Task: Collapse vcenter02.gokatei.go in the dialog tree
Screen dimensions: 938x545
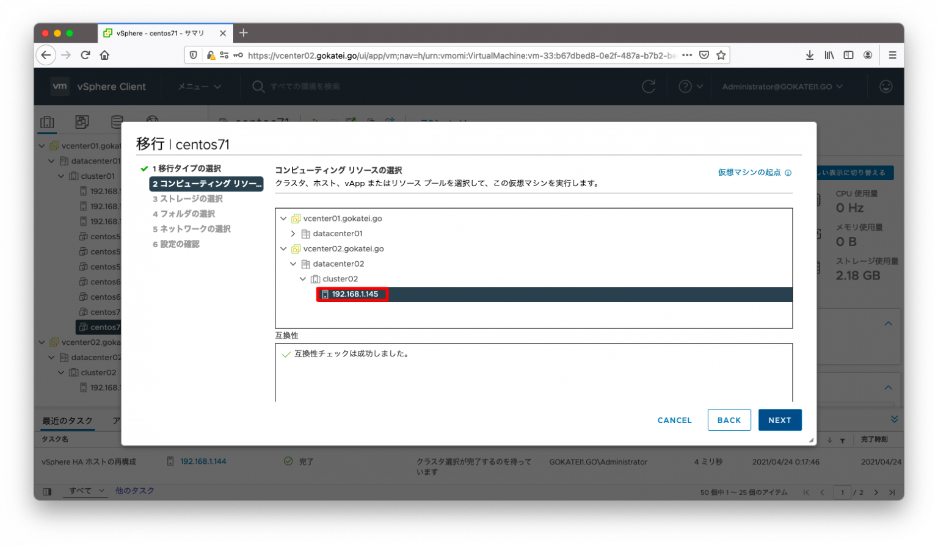Action: click(283, 248)
